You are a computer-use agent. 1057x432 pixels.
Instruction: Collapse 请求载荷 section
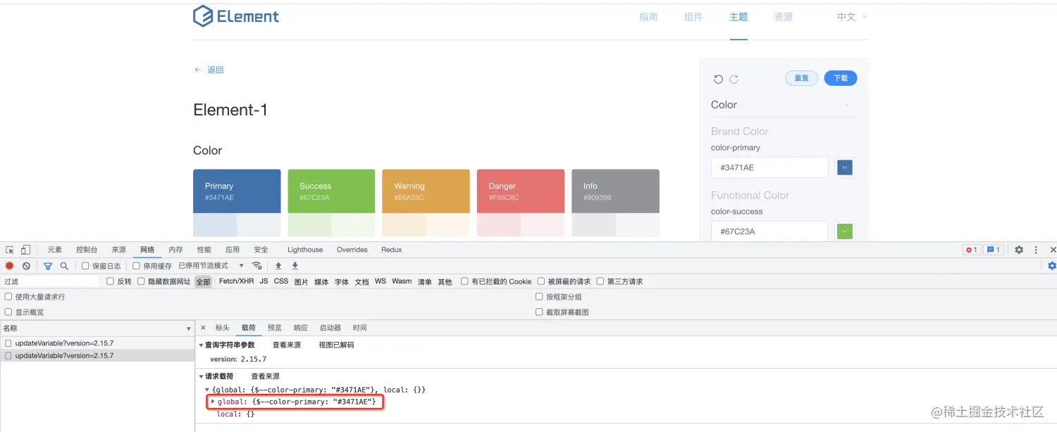tap(201, 376)
